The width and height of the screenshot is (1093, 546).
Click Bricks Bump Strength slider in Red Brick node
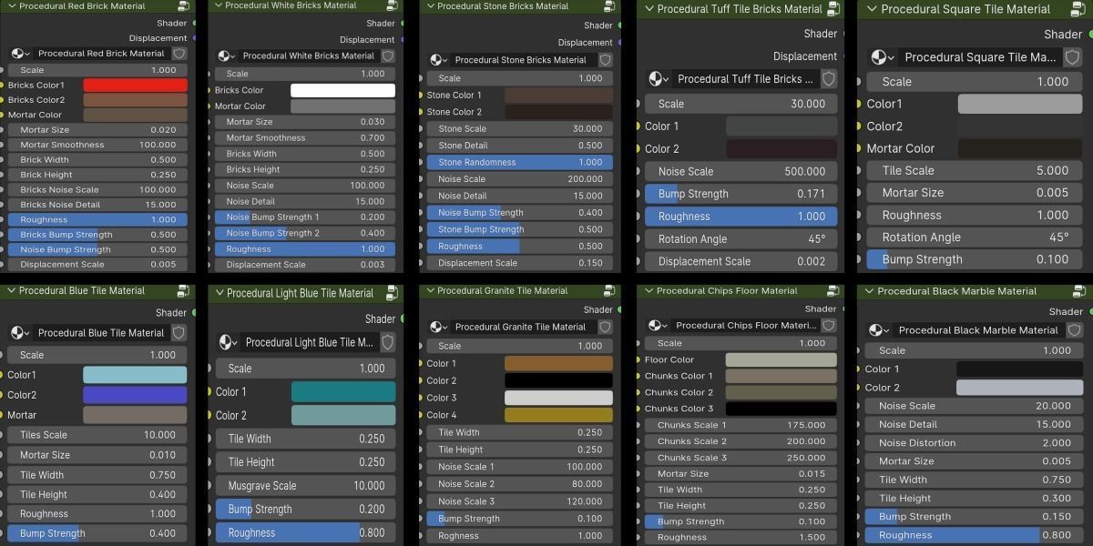pos(97,235)
